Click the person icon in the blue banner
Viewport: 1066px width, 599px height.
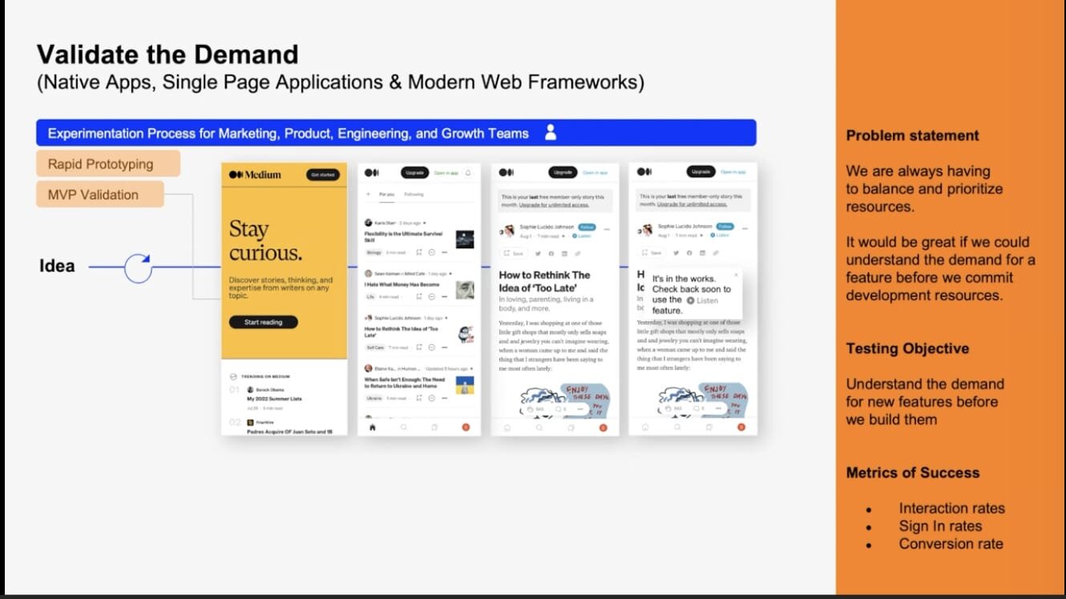(x=551, y=133)
